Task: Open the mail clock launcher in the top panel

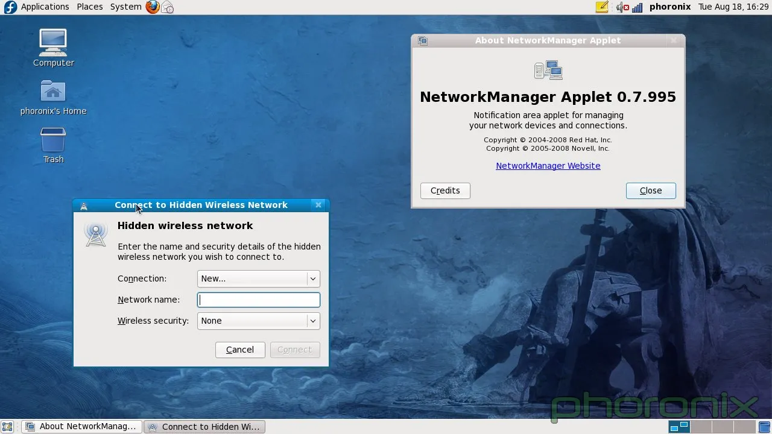Action: [x=168, y=7]
